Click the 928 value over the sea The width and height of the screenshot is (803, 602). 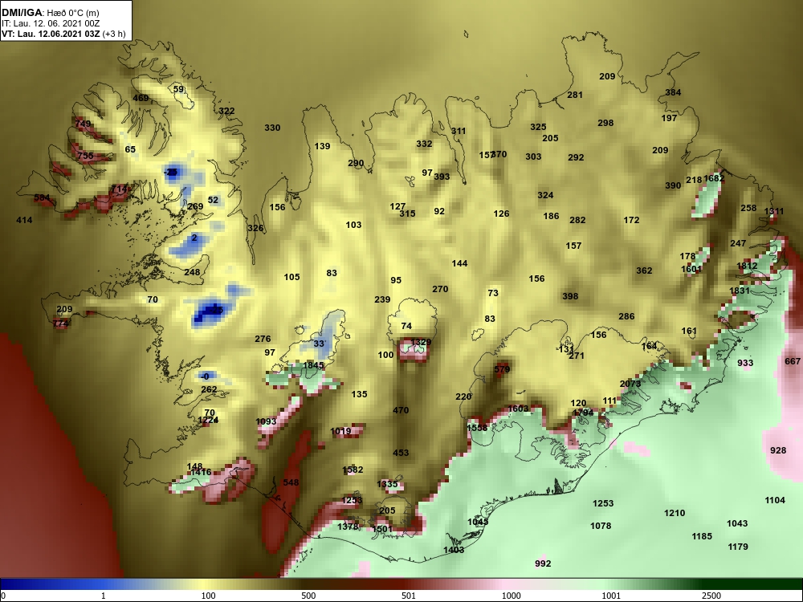(x=778, y=450)
